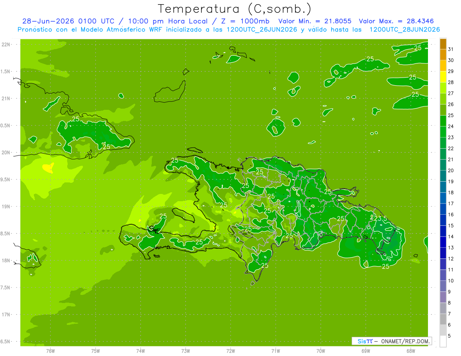Click the '19N' latitude axis label
461x356 pixels.
coord(6,206)
